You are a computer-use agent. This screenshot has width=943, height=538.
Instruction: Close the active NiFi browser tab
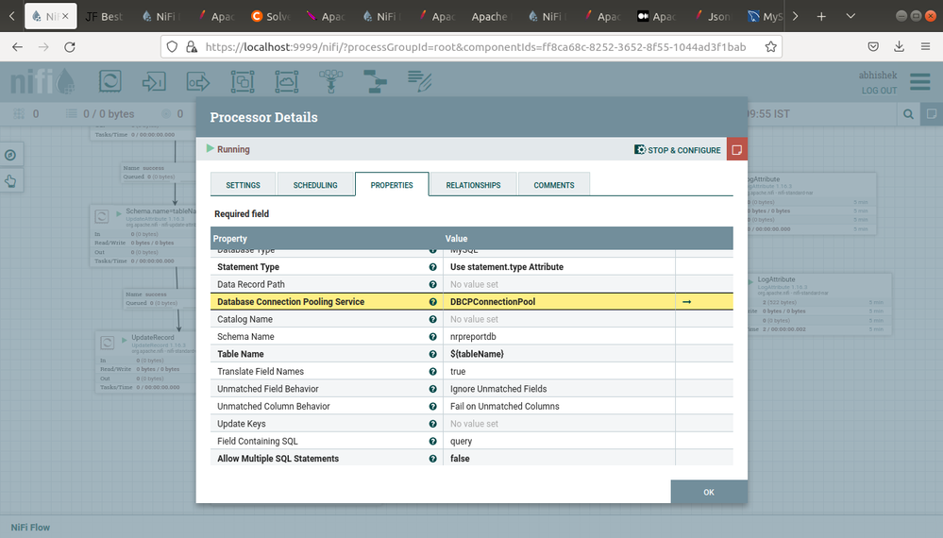[65, 16]
